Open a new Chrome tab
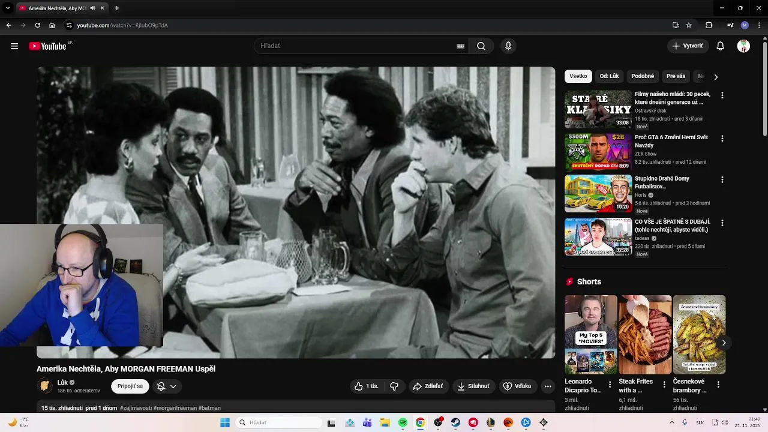The height and width of the screenshot is (432, 768). point(116,8)
